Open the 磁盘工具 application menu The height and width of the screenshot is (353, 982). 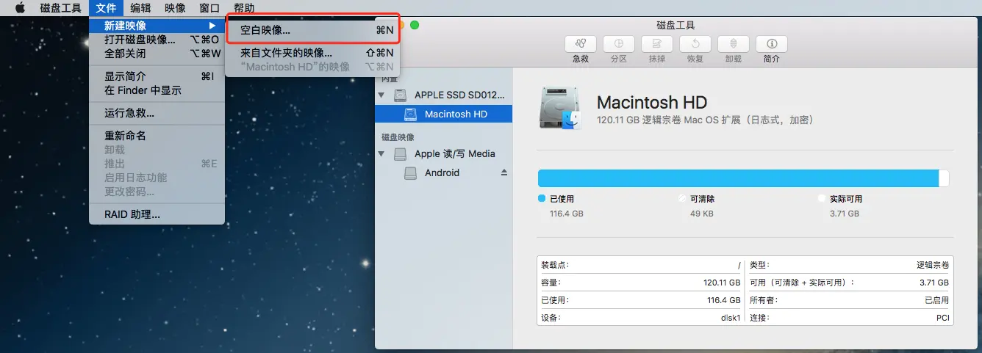point(61,8)
